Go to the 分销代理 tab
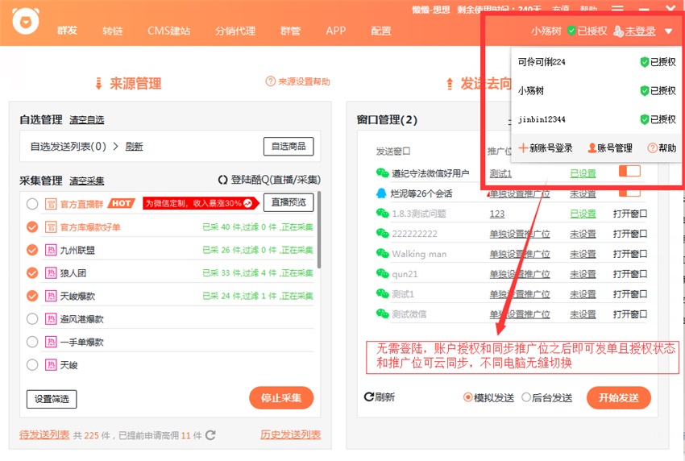Image resolution: width=685 pixels, height=461 pixels. 235,31
